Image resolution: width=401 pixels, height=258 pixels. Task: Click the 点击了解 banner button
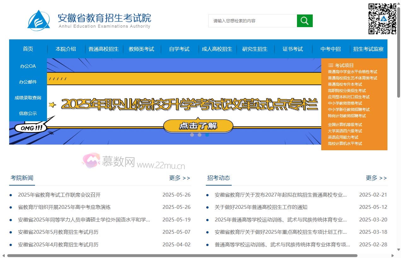[198, 126]
